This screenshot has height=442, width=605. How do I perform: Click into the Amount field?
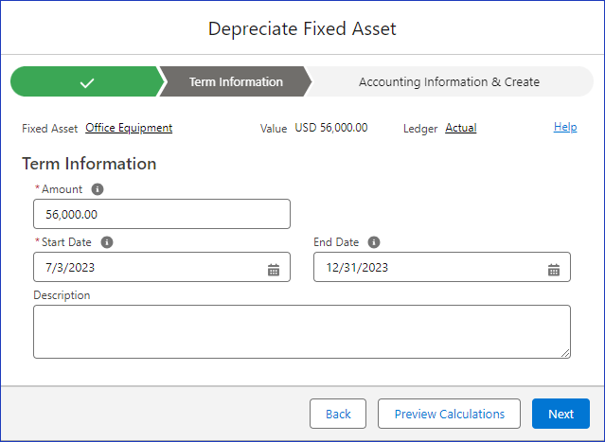pyautogui.click(x=162, y=214)
